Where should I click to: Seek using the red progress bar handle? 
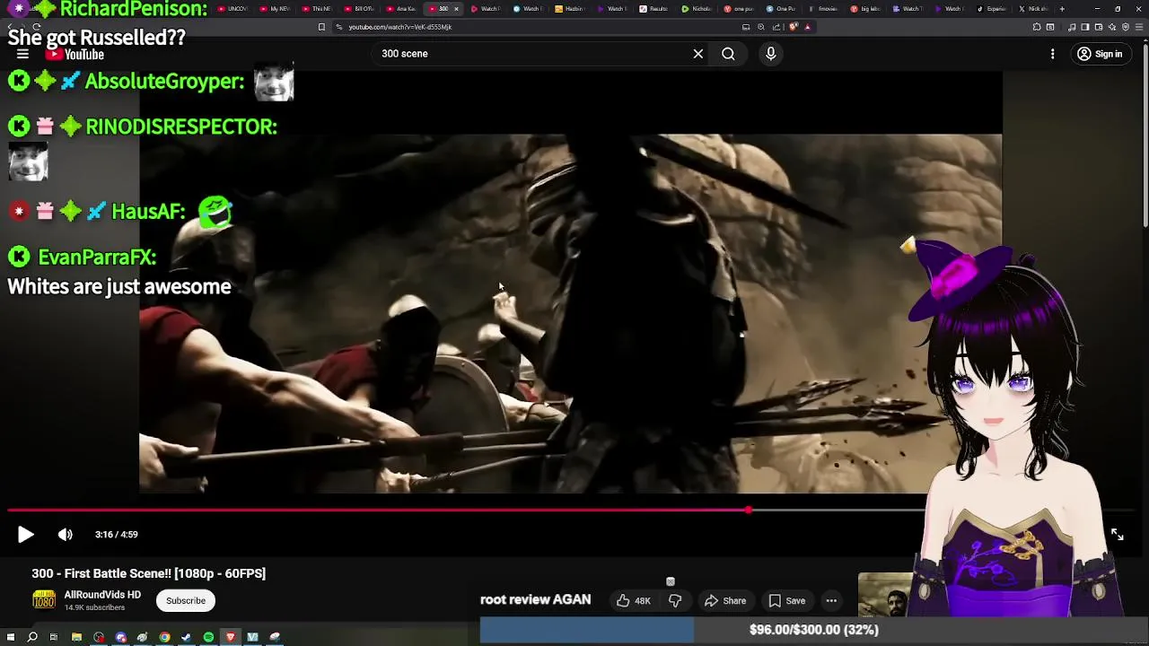[x=749, y=511]
